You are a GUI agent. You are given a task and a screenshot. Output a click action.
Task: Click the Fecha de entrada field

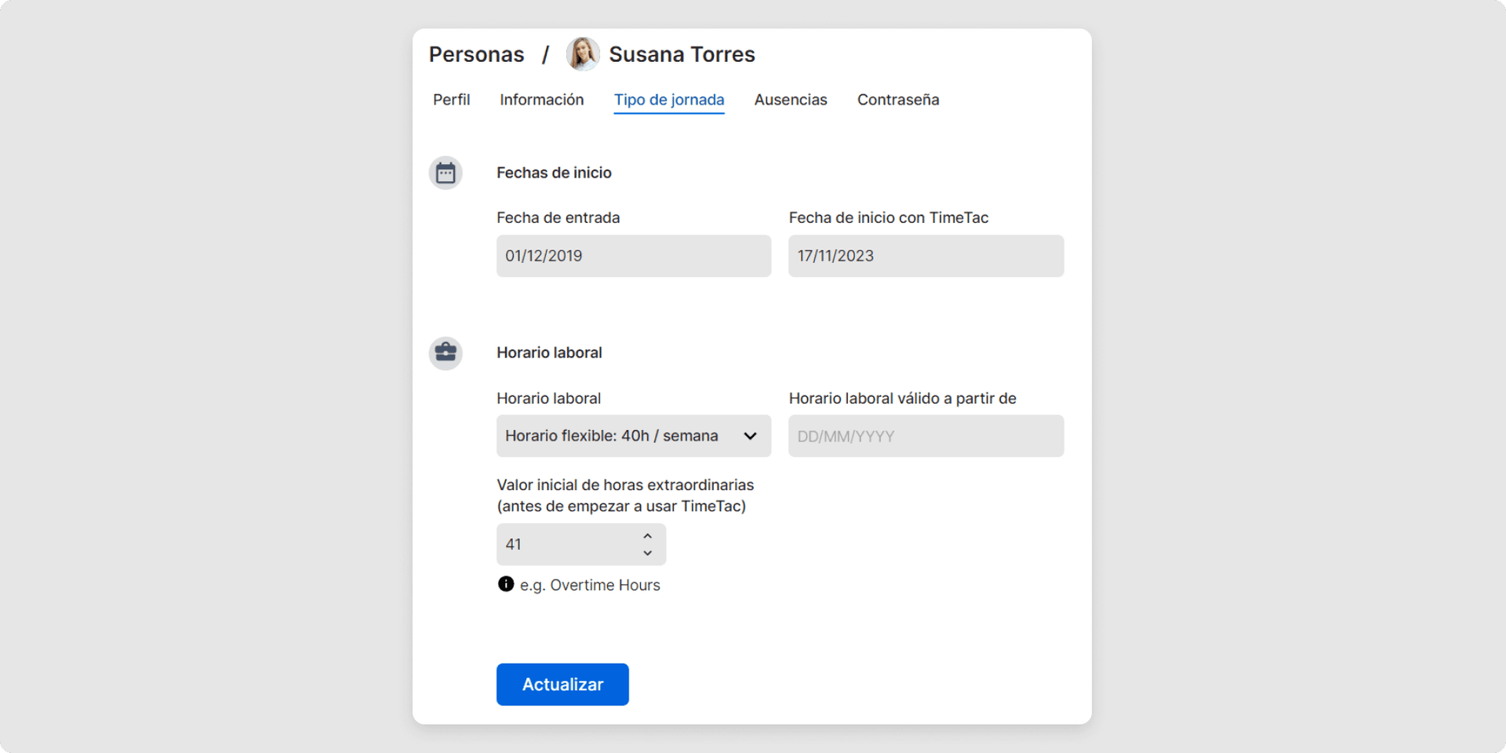pyautogui.click(x=633, y=256)
